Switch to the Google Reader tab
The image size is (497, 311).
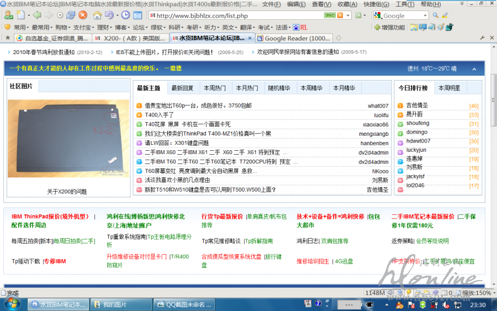pyautogui.click(x=297, y=38)
